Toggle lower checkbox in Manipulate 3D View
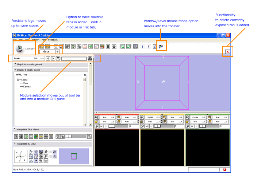 (50, 156)
